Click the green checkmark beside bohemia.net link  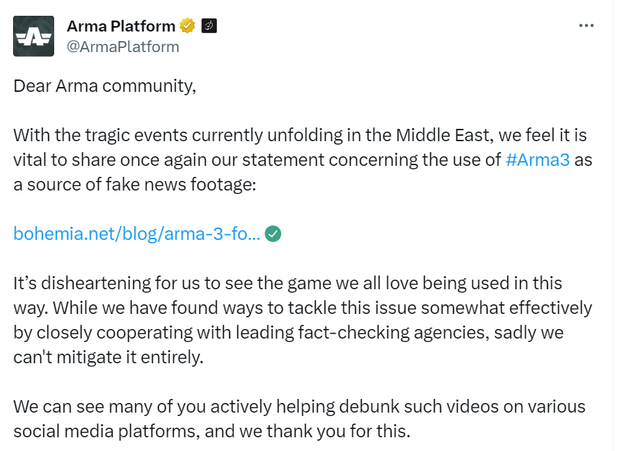coord(273,234)
